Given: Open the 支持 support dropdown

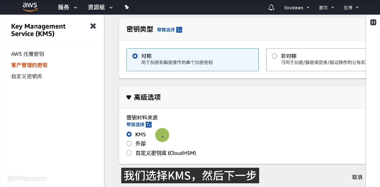Looking at the screenshot, I should [x=351, y=7].
